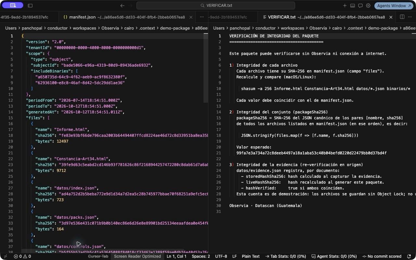
Task: Toggle Screen Reader Optimized in status bar
Action: pyautogui.click(x=137, y=256)
